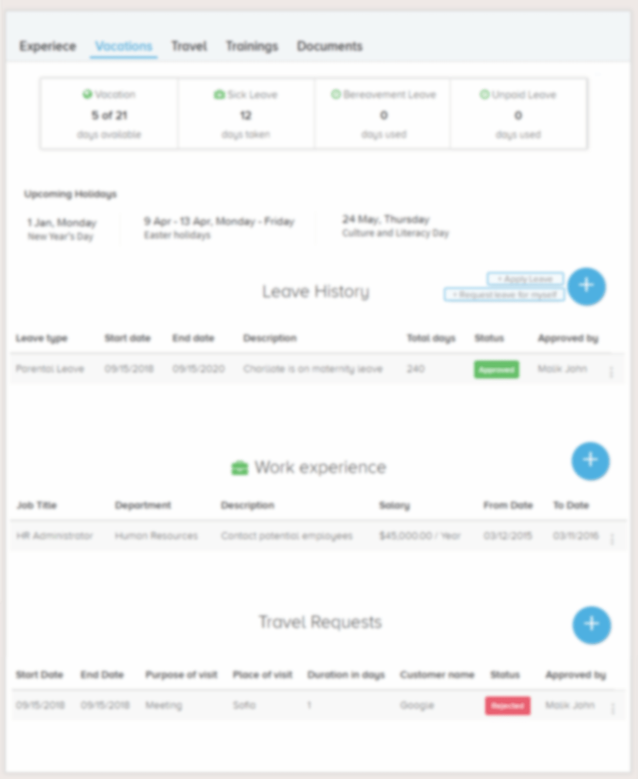
Task: Click the leave description about maternity leave
Action: 313,369
